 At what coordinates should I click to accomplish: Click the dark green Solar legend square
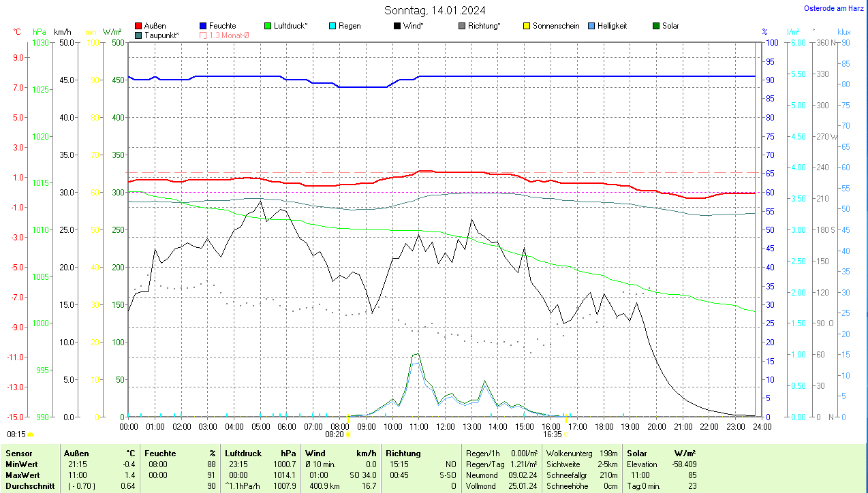(656, 26)
